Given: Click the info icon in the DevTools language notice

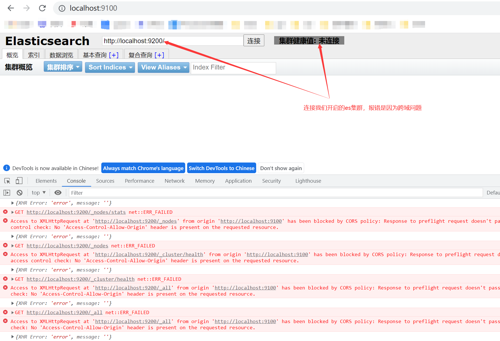Looking at the screenshot, I should click(6, 168).
